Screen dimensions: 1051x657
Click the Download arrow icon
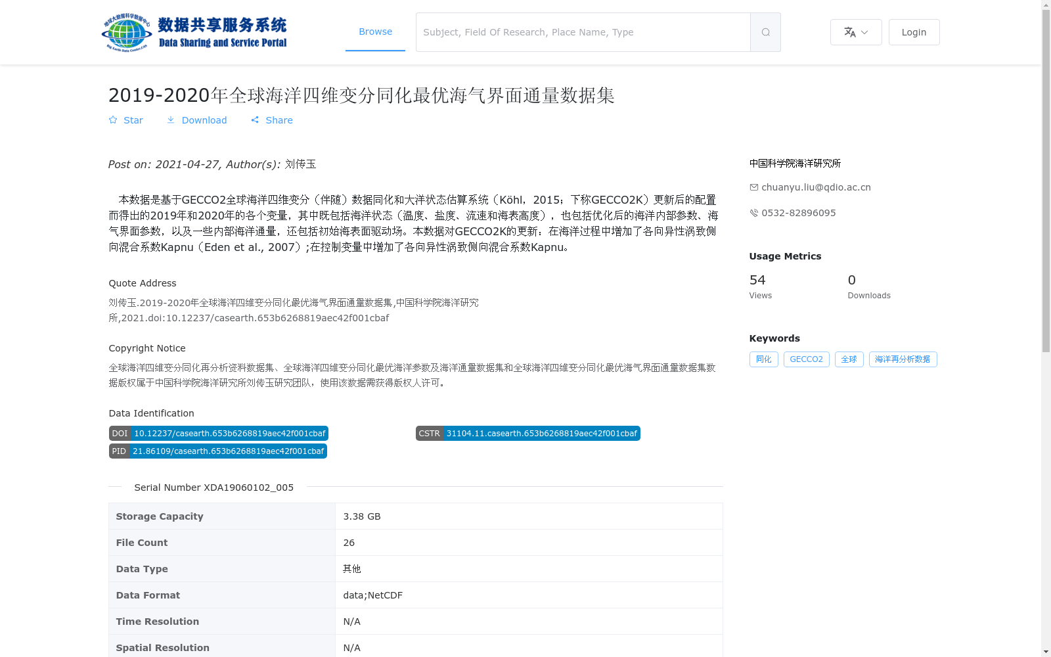(x=171, y=120)
